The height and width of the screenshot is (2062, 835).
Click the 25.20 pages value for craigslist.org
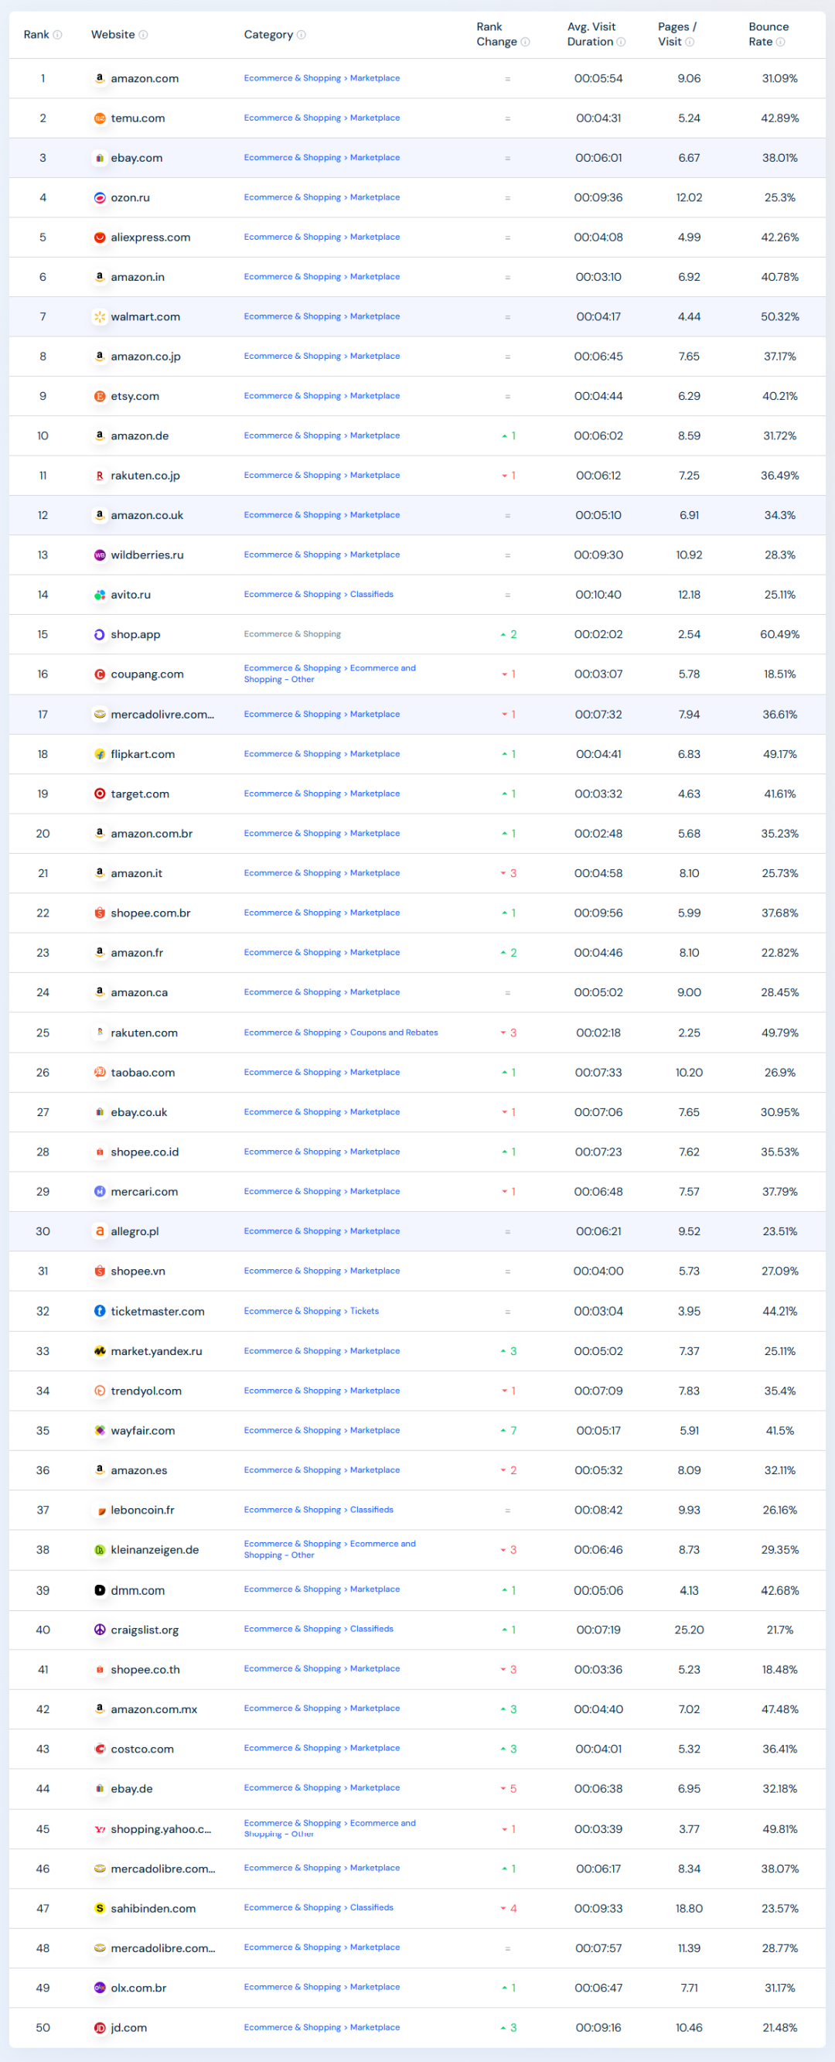(690, 1630)
